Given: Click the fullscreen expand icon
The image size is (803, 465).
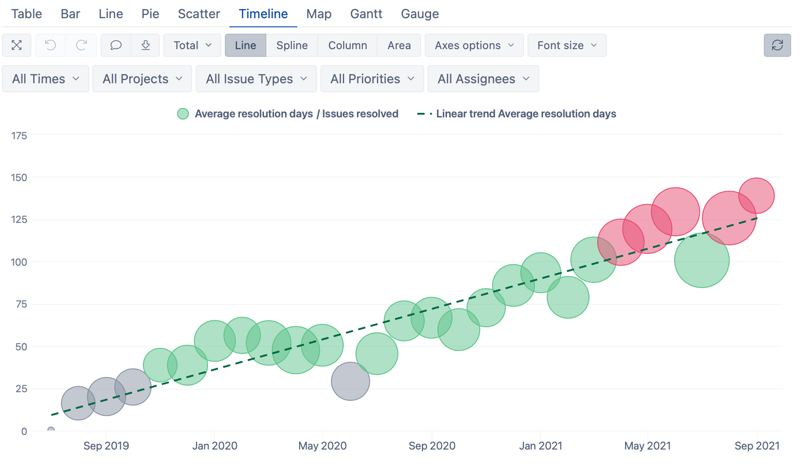Looking at the screenshot, I should tap(17, 45).
